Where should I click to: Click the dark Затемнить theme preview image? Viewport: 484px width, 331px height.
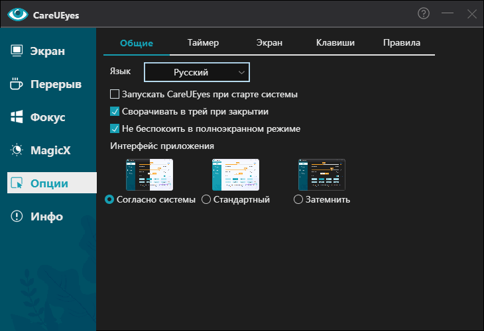coord(322,175)
